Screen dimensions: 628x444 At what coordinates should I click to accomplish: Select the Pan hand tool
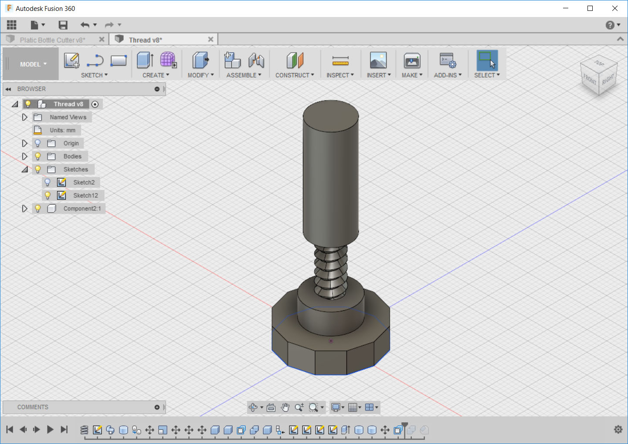(285, 407)
